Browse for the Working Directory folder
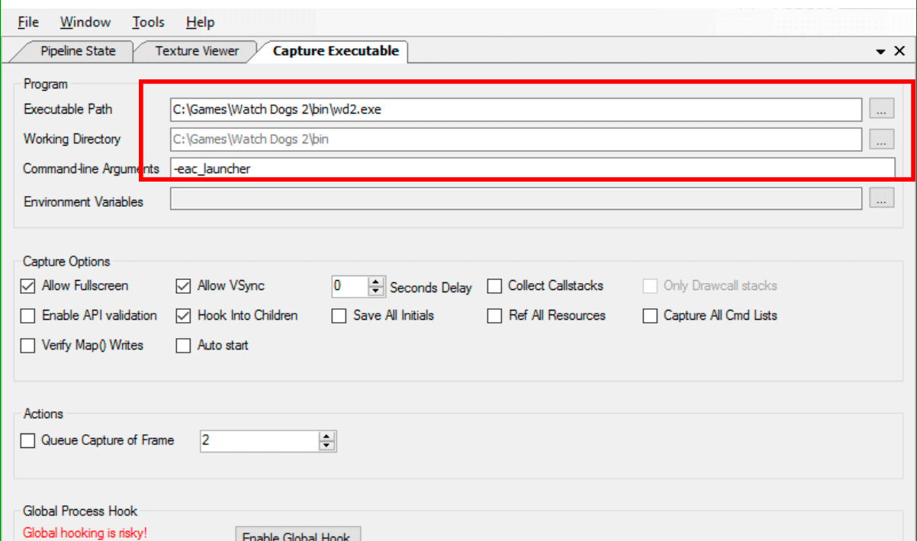 (x=881, y=140)
